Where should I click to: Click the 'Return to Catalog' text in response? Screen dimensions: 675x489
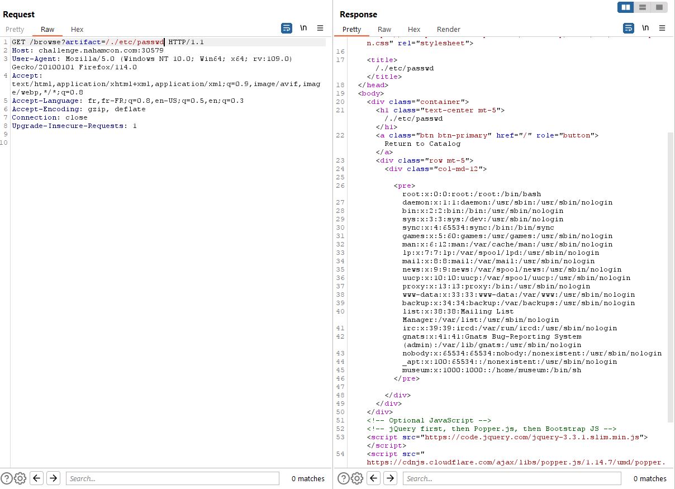coord(422,144)
